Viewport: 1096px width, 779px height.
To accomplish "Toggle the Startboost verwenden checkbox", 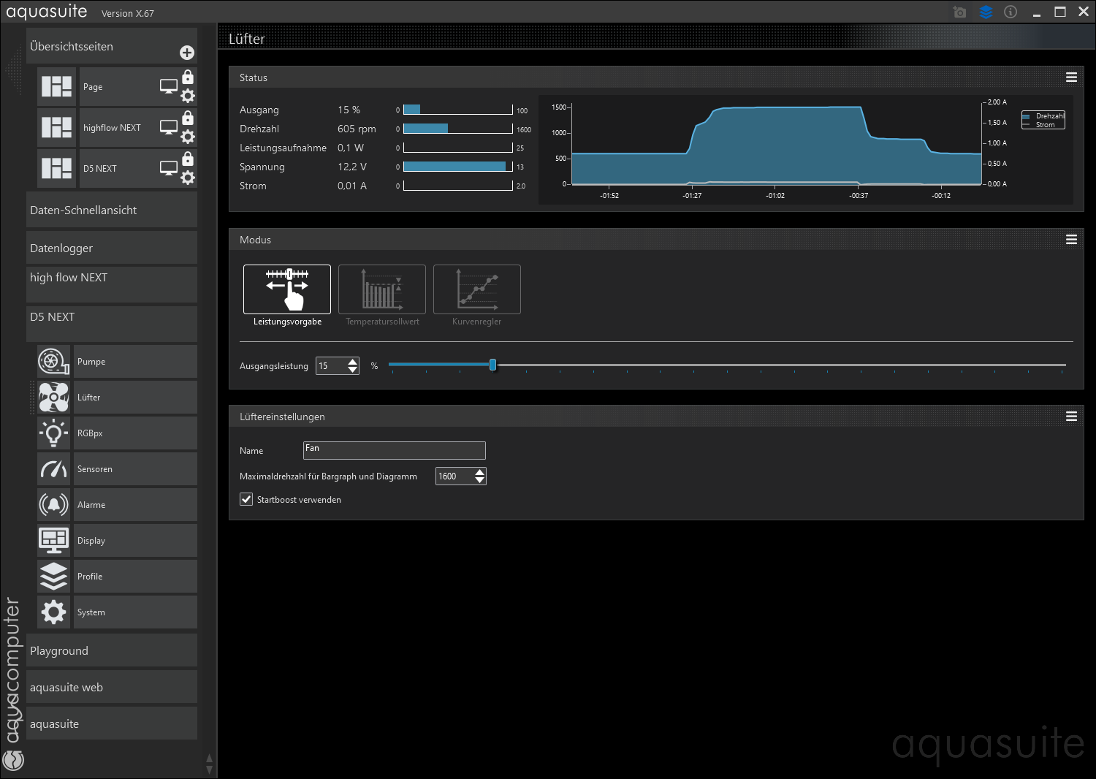I will click(247, 500).
